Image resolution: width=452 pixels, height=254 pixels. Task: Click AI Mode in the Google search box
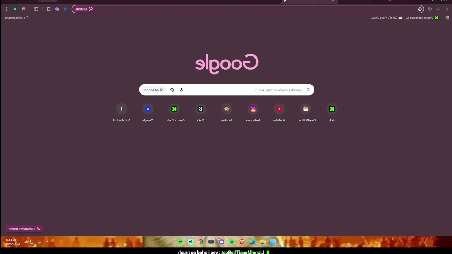[154, 90]
